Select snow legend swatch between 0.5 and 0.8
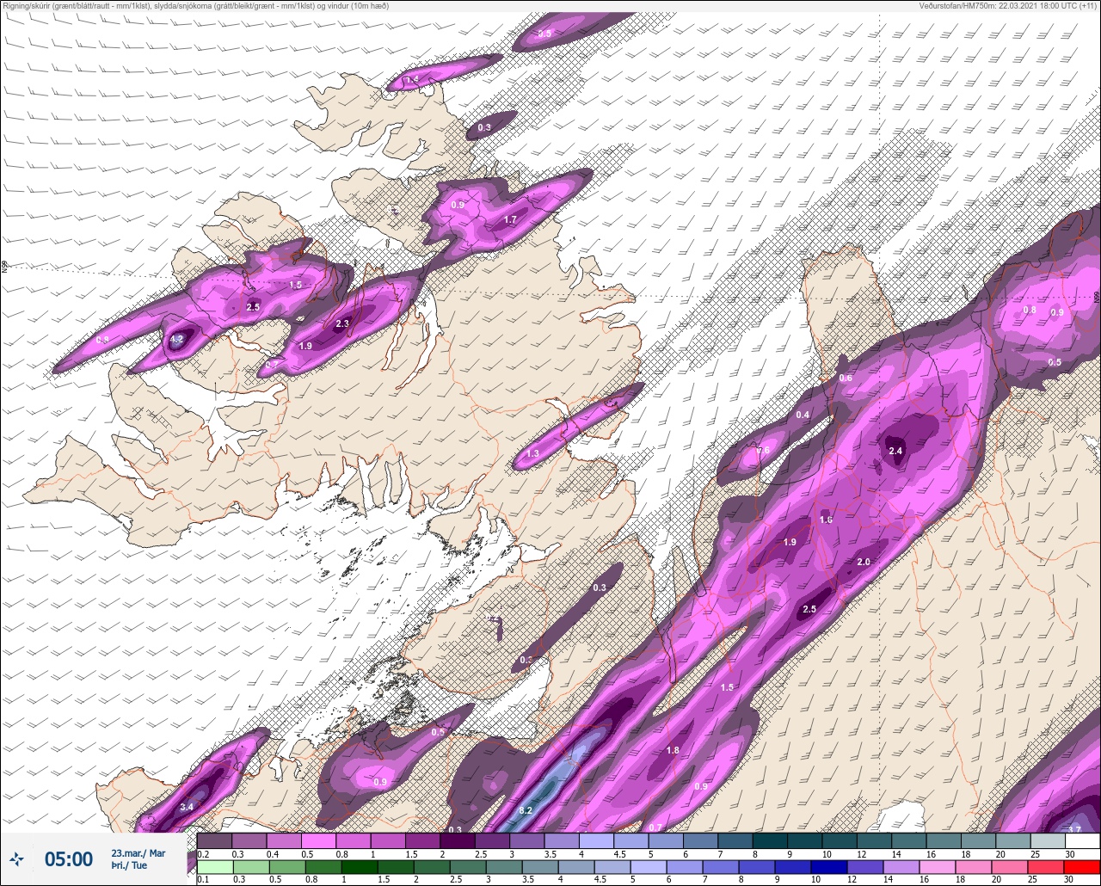 319,840
